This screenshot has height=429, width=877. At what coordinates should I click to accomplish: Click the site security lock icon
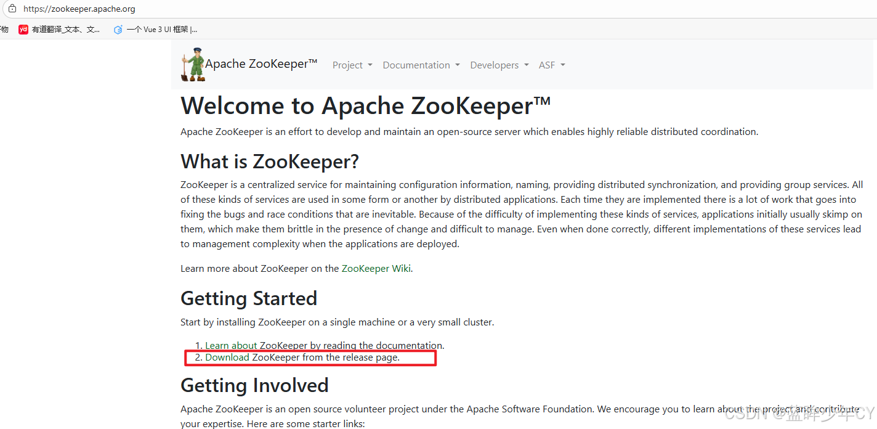(12, 9)
